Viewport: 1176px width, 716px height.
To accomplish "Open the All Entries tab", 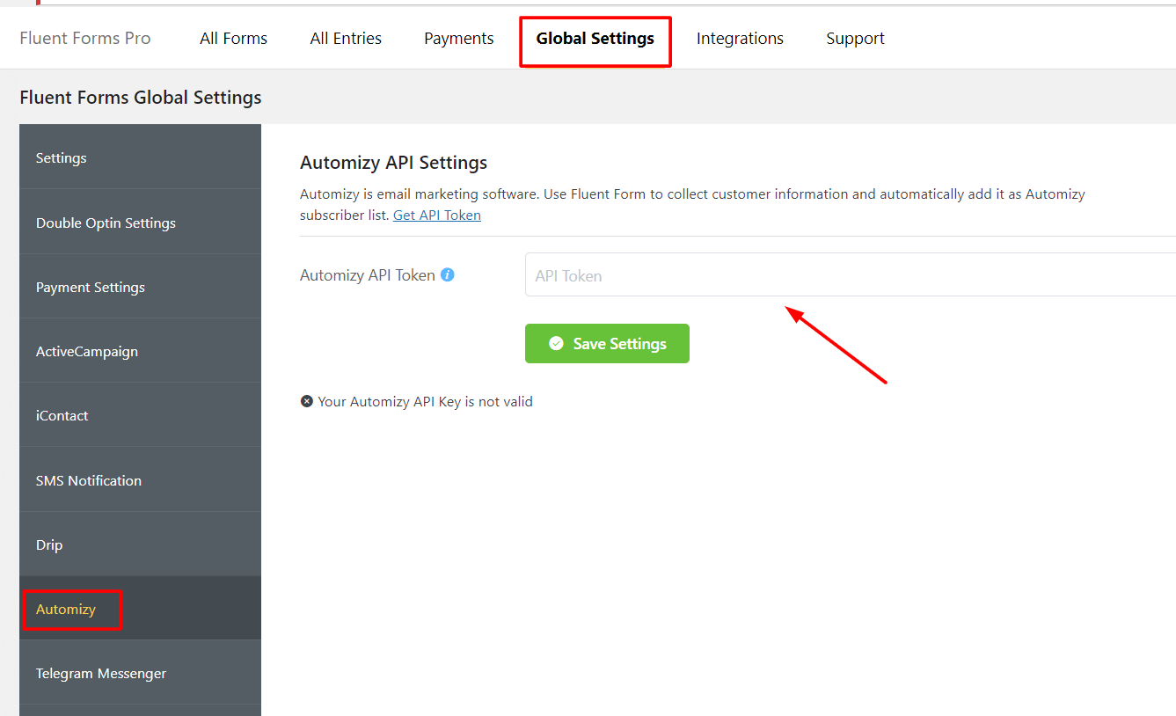I will coord(346,39).
